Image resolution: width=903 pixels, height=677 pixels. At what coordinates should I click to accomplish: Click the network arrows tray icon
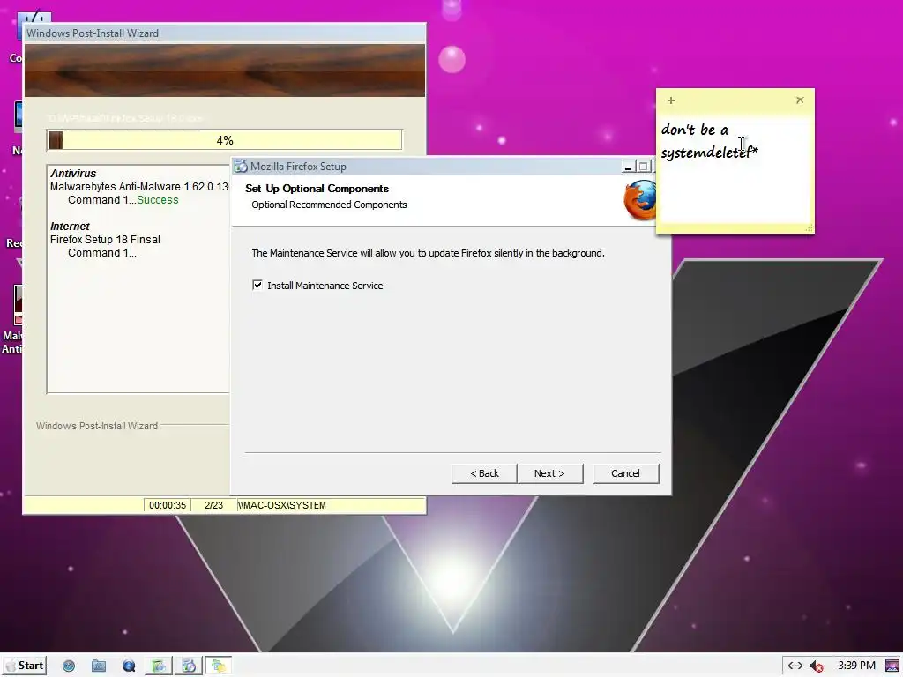click(795, 666)
